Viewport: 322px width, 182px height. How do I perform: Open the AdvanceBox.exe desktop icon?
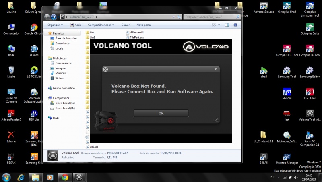click(x=264, y=8)
